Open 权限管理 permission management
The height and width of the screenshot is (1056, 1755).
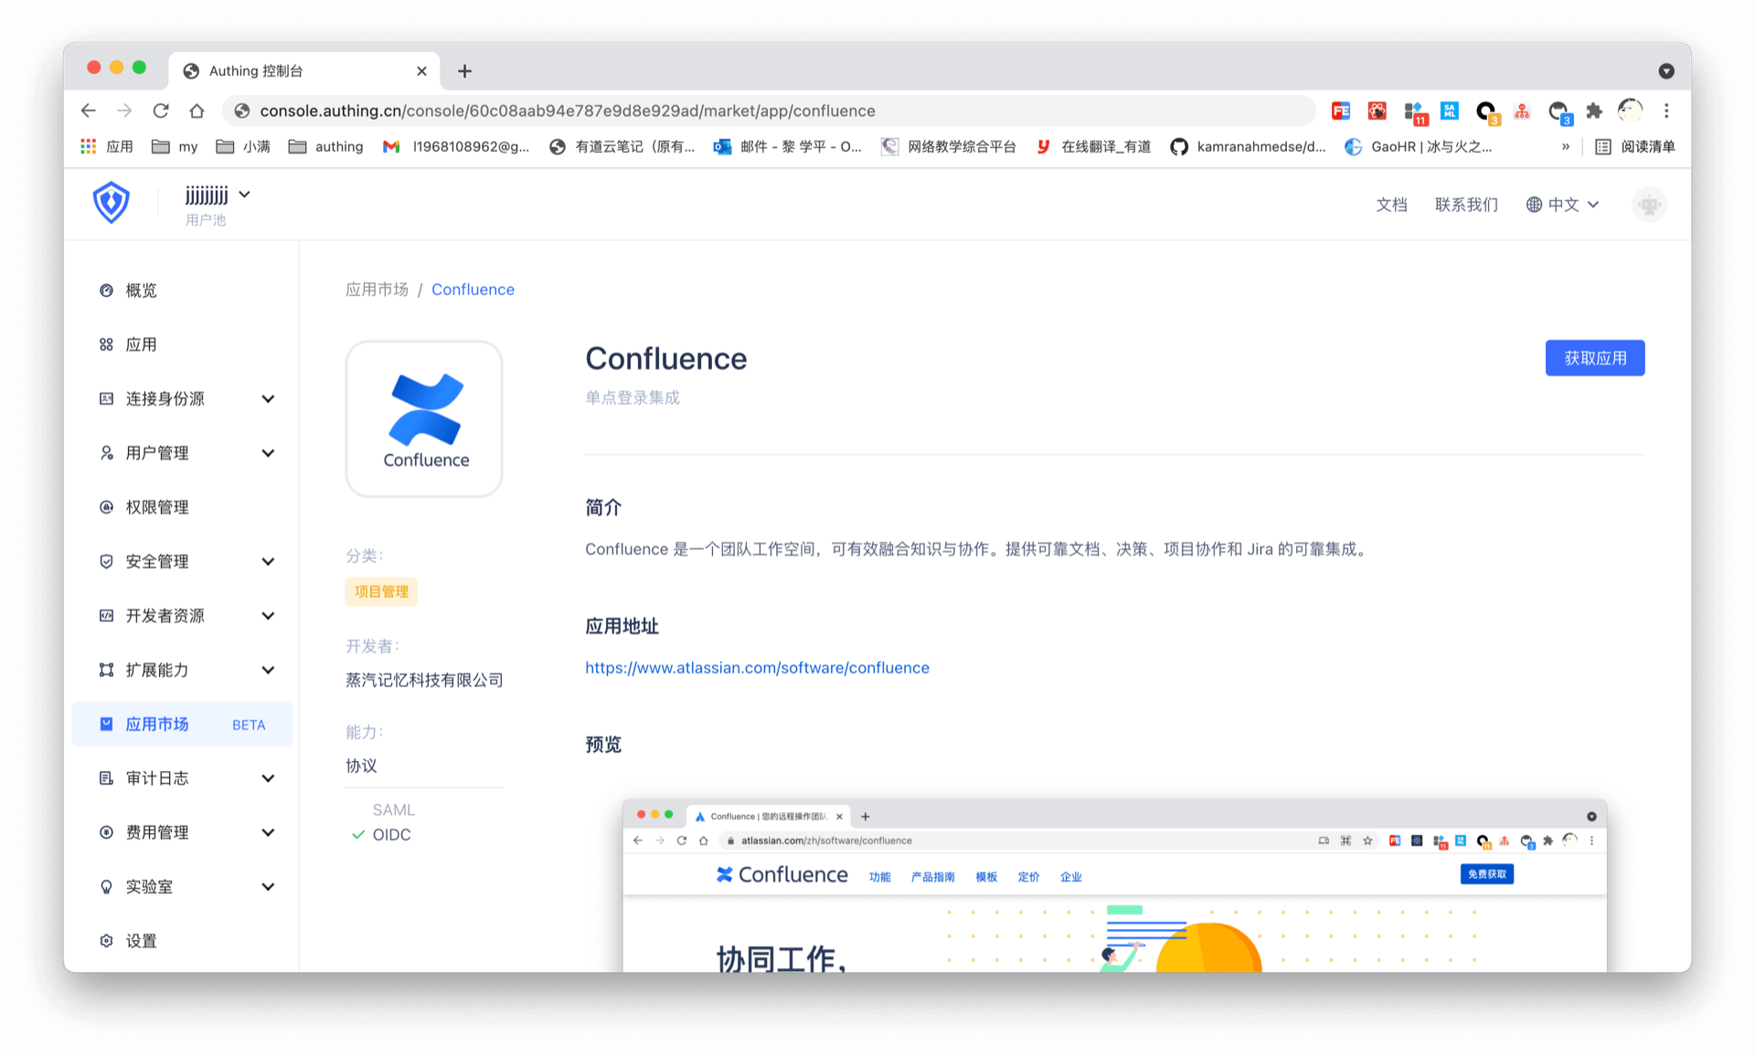(157, 507)
